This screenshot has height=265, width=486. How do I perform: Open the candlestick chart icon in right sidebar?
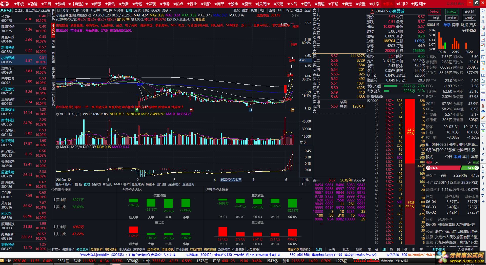(483, 46)
